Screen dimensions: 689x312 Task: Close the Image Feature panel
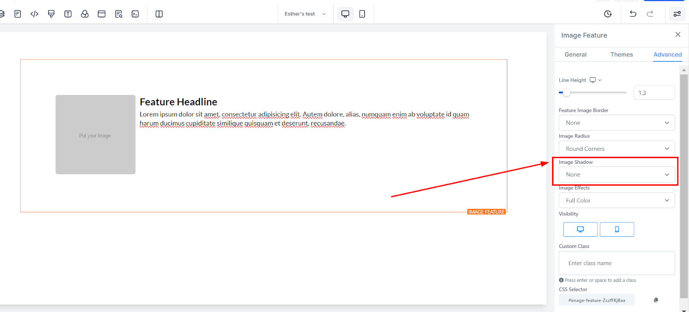[678, 34]
